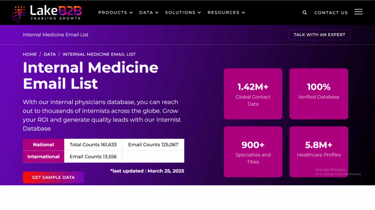Expand the Products dropdown menu
375x210 pixels.
115,12
